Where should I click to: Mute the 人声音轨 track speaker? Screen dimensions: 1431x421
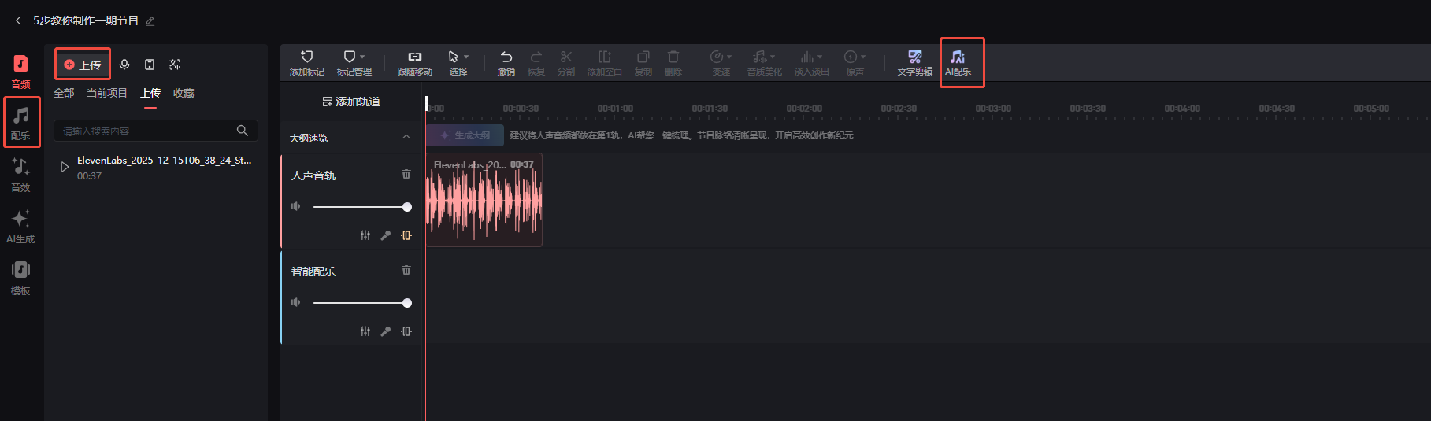295,206
